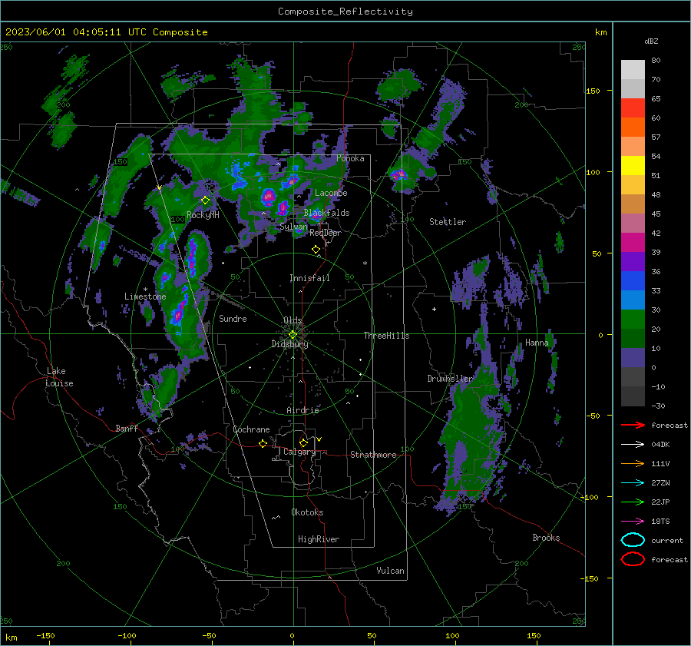Image resolution: width=691 pixels, height=646 pixels.
Task: Click the cyan 27ZW arrow in legend
Action: click(633, 483)
